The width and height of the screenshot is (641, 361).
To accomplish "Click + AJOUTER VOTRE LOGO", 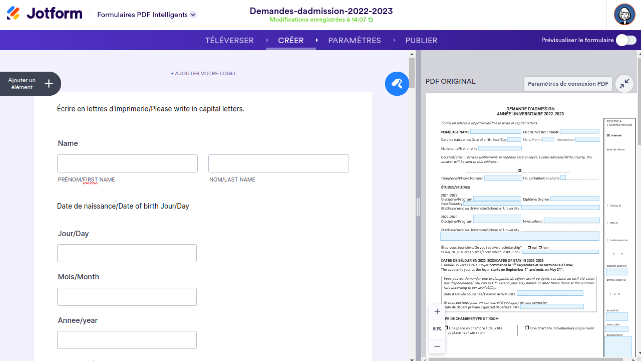I will click(x=203, y=73).
